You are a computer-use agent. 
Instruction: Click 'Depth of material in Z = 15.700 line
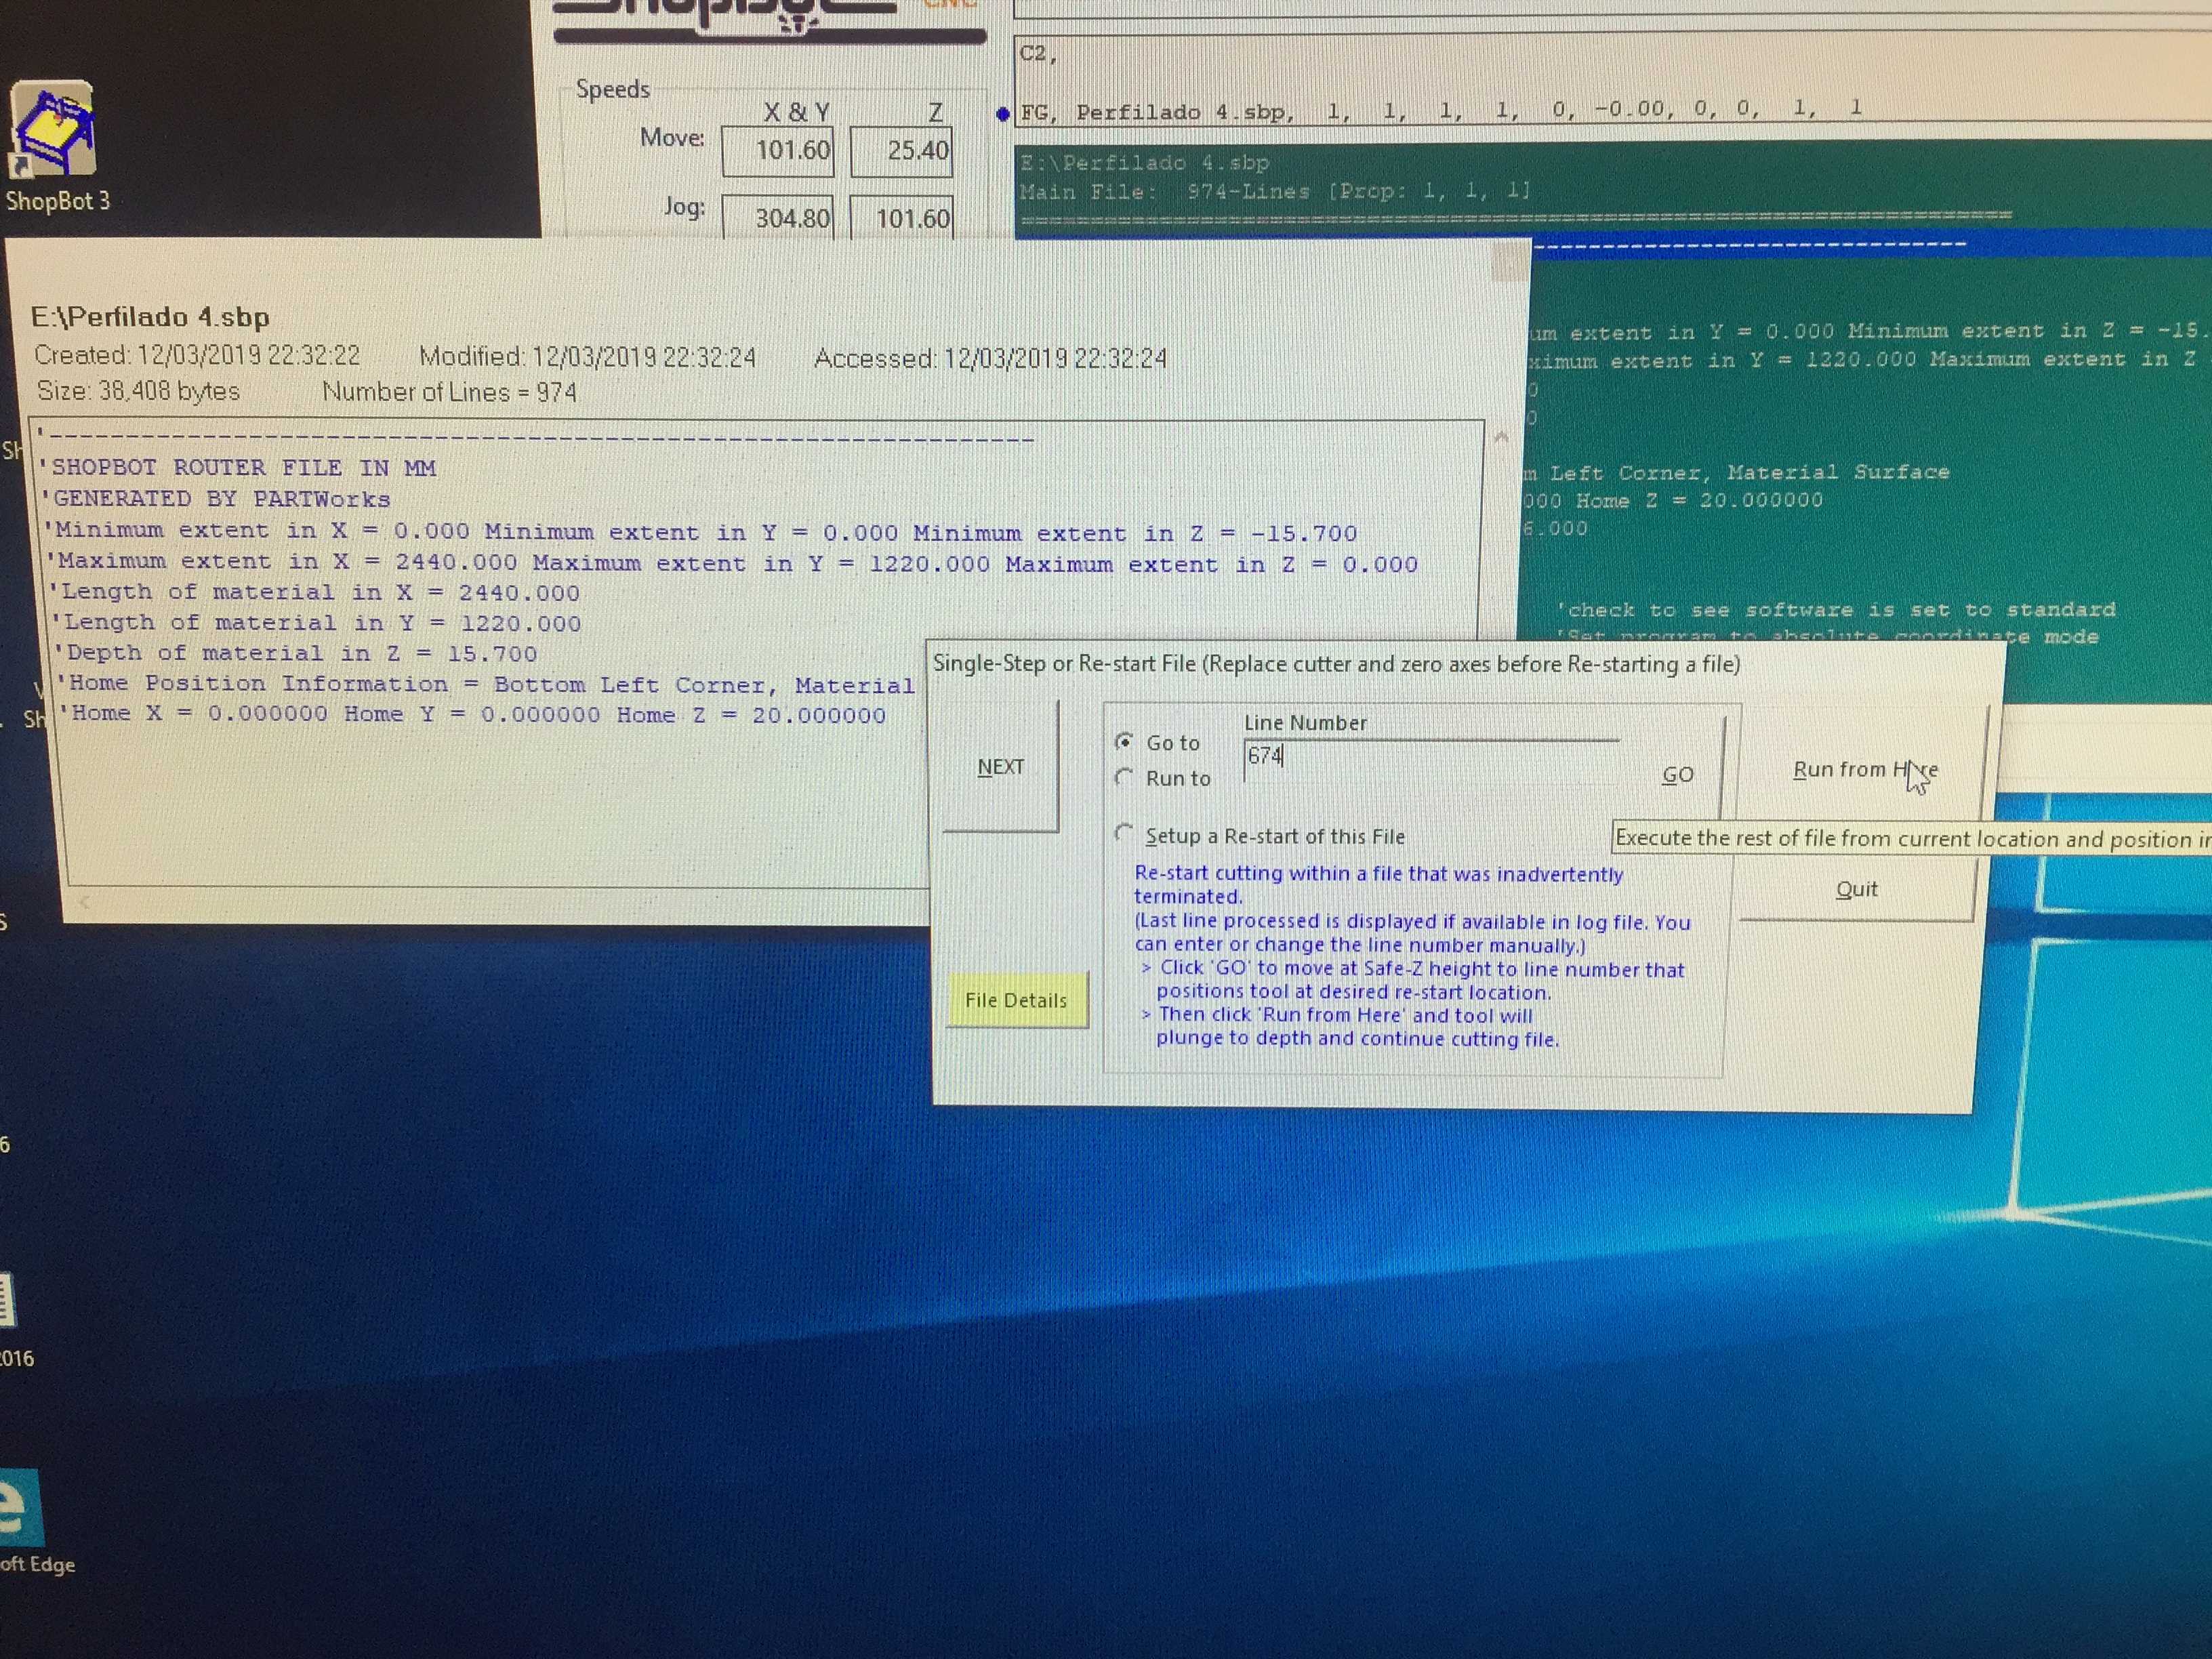pyautogui.click(x=296, y=653)
